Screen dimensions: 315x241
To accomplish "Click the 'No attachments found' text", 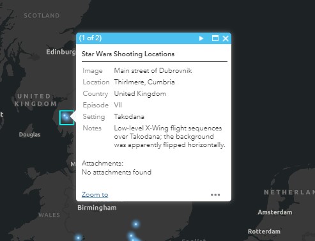I will click(x=116, y=172).
